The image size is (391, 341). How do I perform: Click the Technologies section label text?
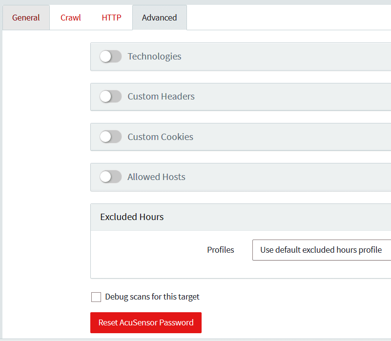click(x=154, y=57)
